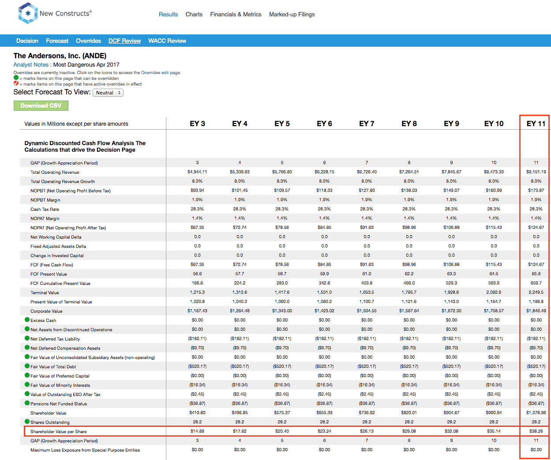Click the Shareholder Value per Share label
This screenshot has height=460, width=551.
coord(59,431)
